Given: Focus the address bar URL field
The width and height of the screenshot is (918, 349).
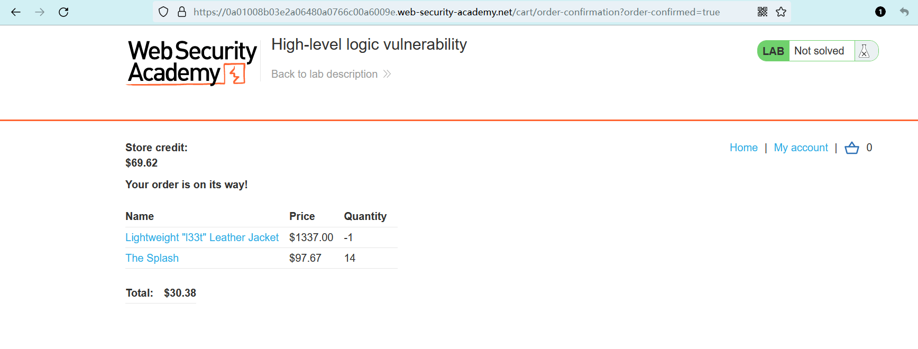Looking at the screenshot, I should point(455,12).
